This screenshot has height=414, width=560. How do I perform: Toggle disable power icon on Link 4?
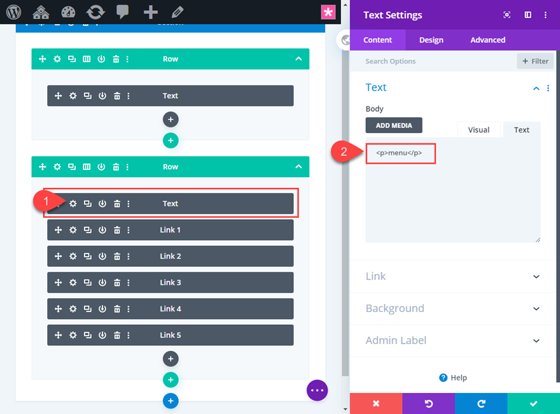102,309
